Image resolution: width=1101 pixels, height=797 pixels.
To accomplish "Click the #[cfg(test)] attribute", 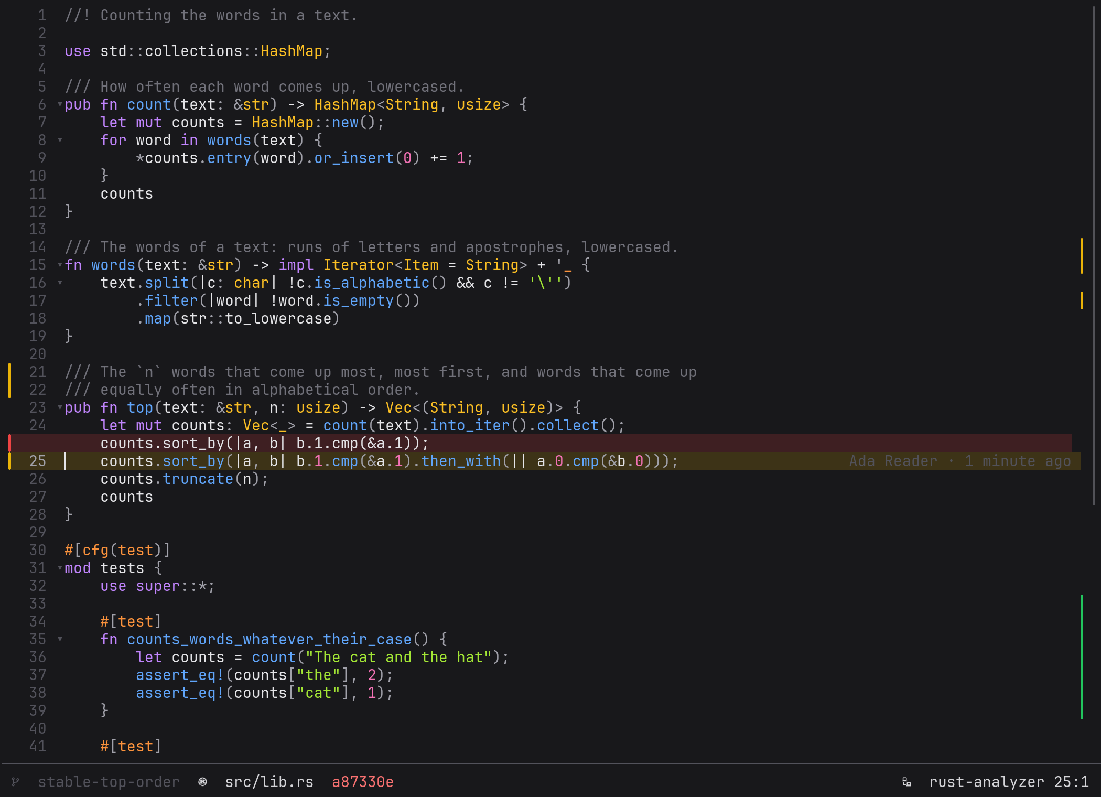I will [x=117, y=551].
